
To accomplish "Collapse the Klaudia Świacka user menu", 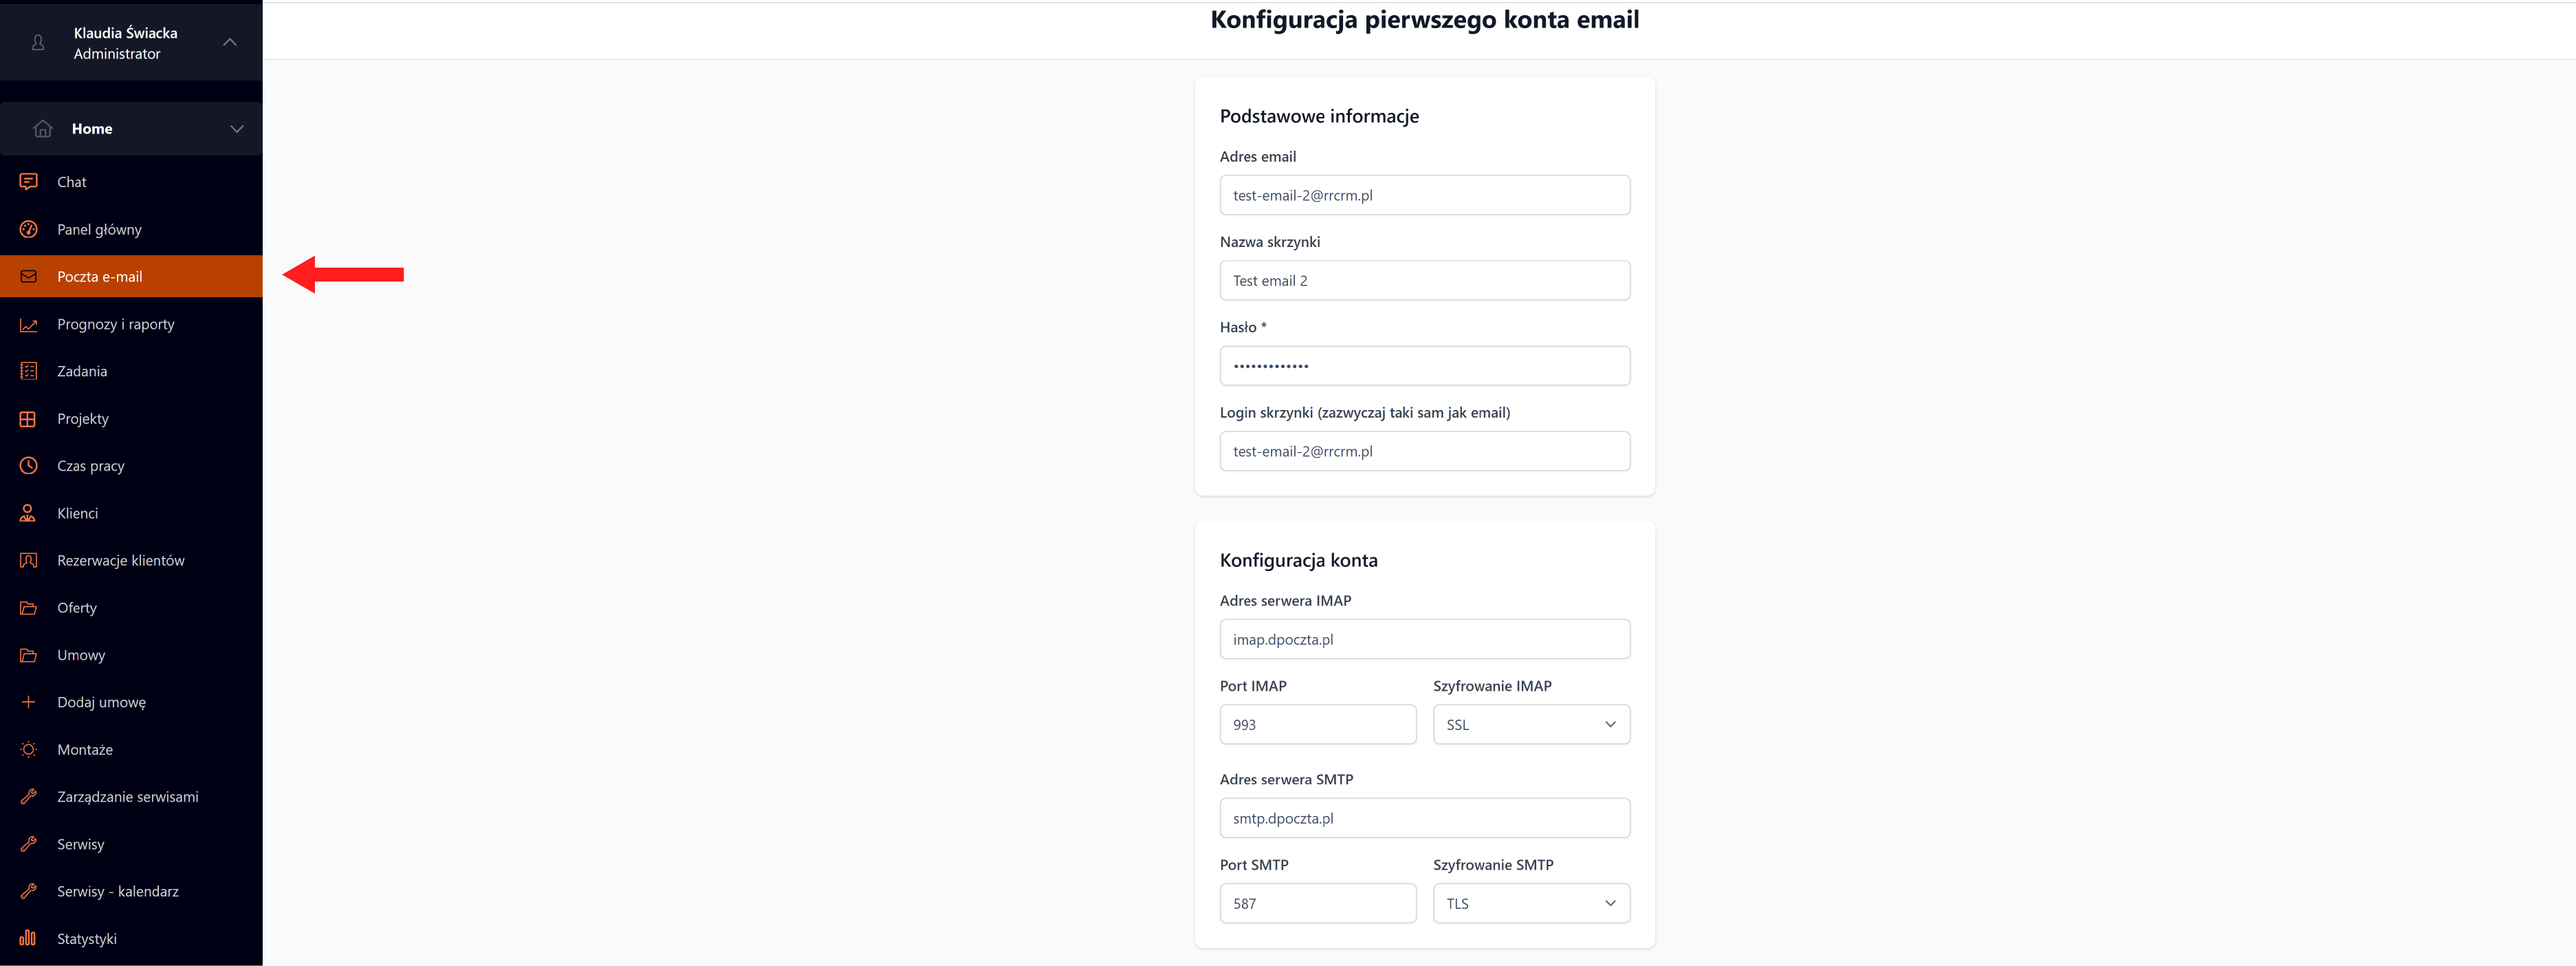I will pyautogui.click(x=230, y=42).
